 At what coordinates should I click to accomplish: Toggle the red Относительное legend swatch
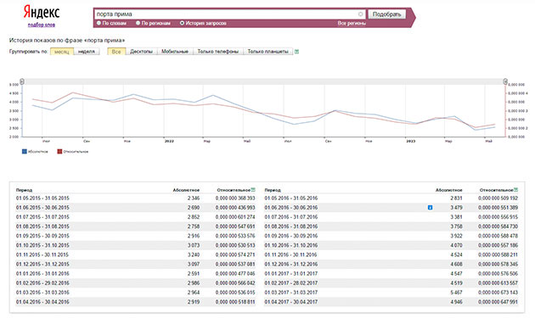(x=59, y=151)
